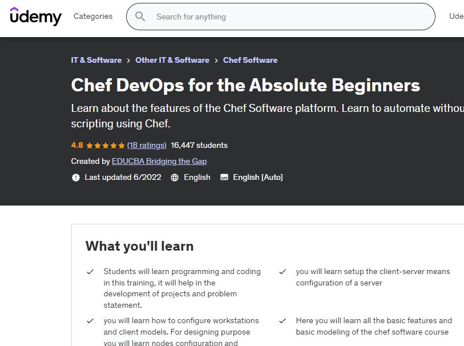
Task: Click the last updated badge icon
Action: pyautogui.click(x=76, y=178)
